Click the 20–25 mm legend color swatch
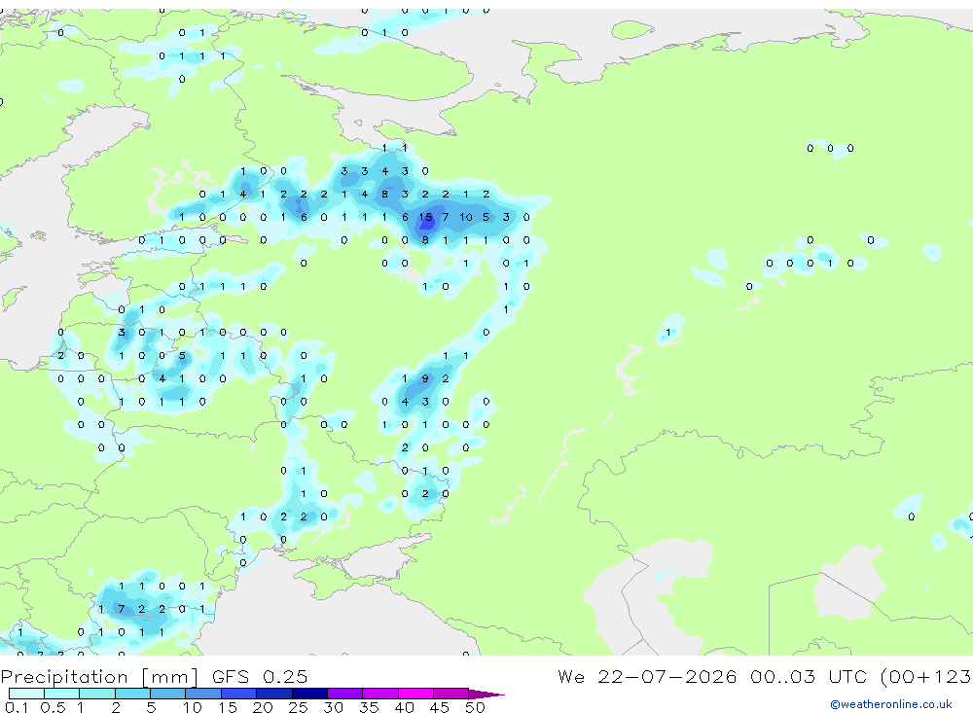 [x=274, y=694]
